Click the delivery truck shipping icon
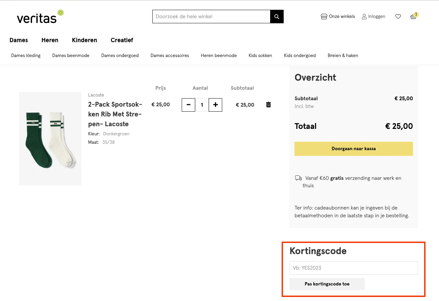This screenshot has width=439, height=301. pos(299,178)
